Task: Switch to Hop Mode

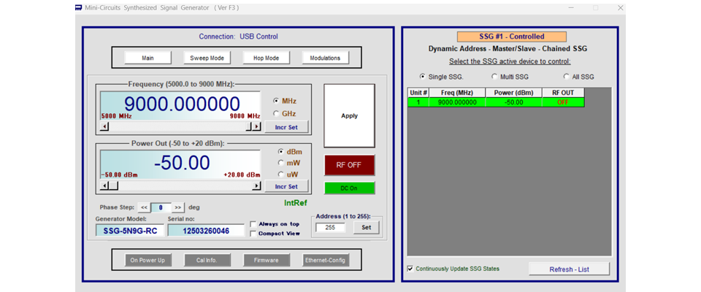Action: tap(266, 58)
